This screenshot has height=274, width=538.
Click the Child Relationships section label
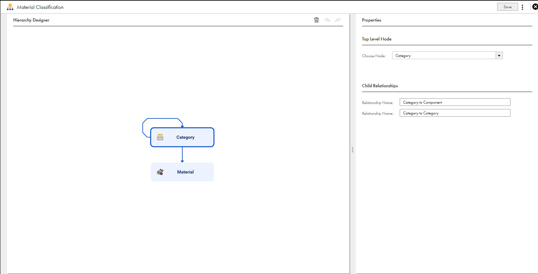click(380, 86)
